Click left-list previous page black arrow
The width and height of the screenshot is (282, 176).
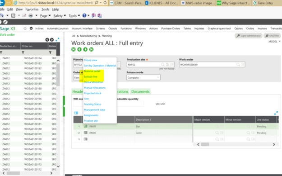[47, 39]
